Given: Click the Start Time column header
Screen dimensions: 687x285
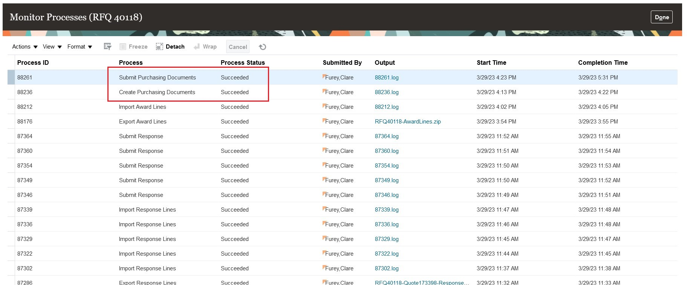Looking at the screenshot, I should click(491, 62).
